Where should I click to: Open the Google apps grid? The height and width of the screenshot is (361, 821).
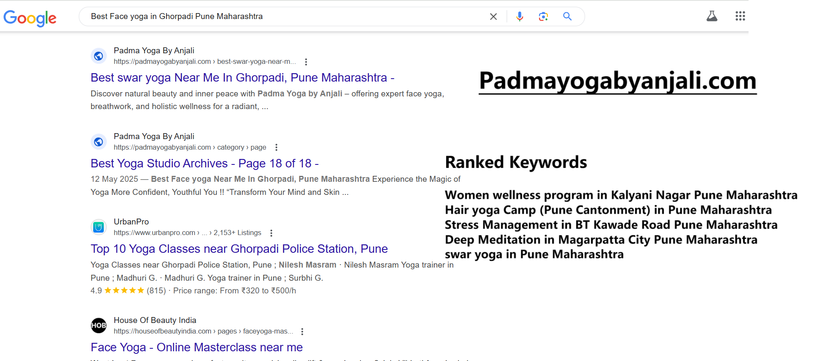tap(740, 16)
